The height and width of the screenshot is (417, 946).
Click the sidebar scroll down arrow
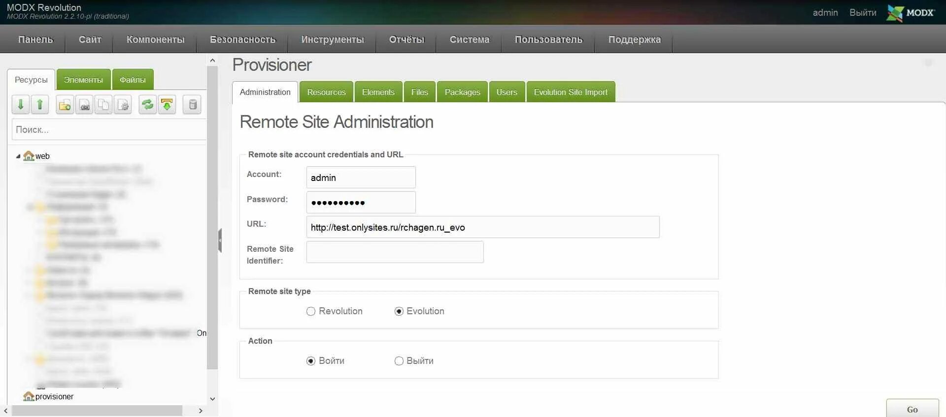click(x=212, y=399)
